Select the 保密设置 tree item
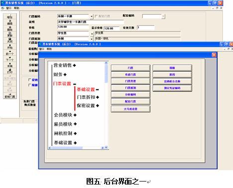 [x=86, y=106]
